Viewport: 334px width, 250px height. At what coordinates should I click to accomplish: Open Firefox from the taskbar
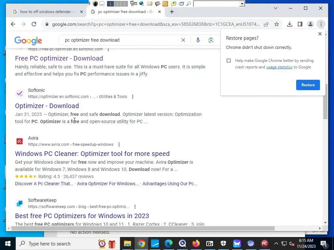[196, 243]
